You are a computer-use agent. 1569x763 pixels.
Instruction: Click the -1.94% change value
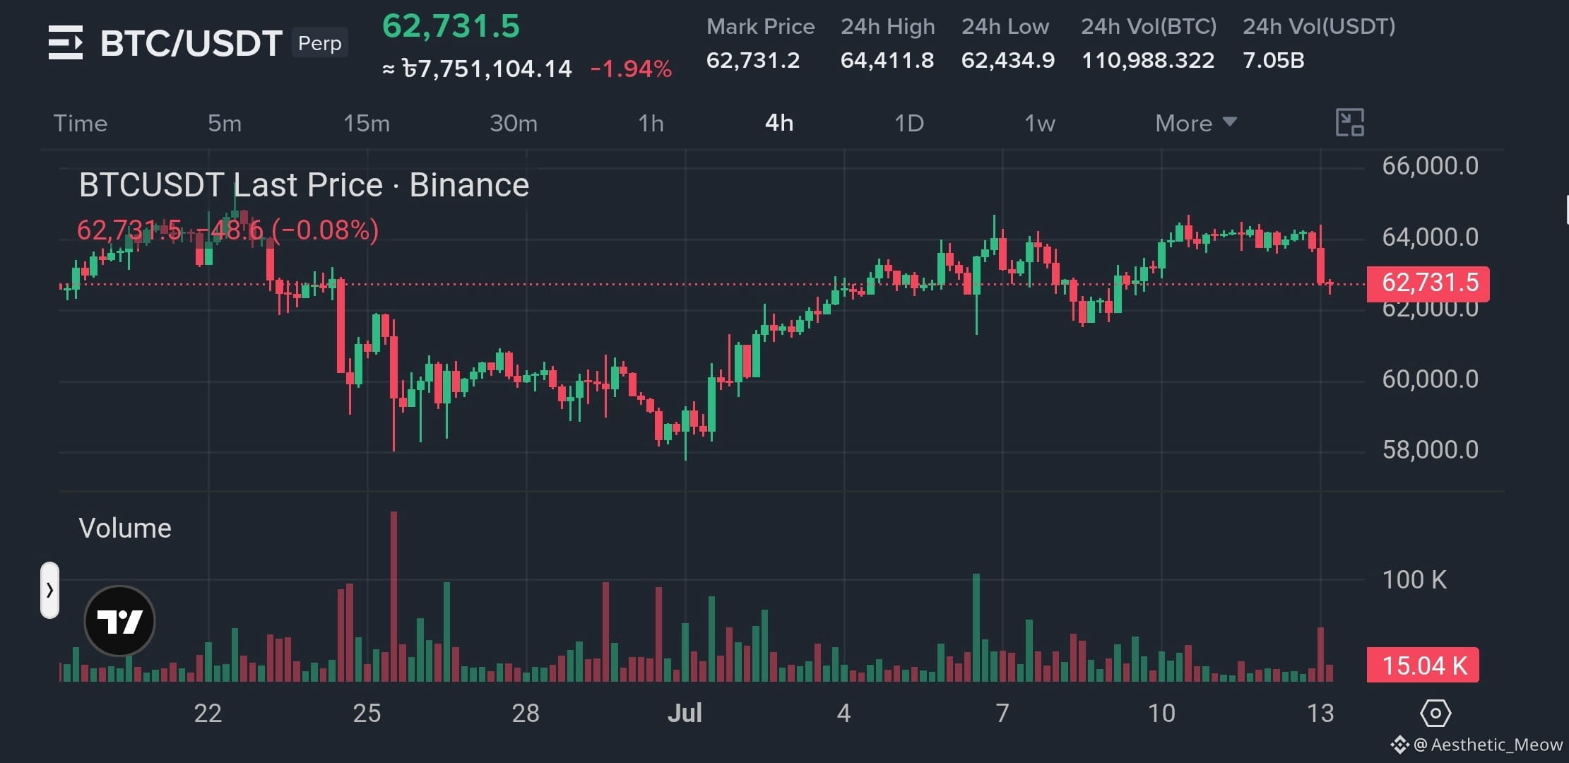click(631, 69)
